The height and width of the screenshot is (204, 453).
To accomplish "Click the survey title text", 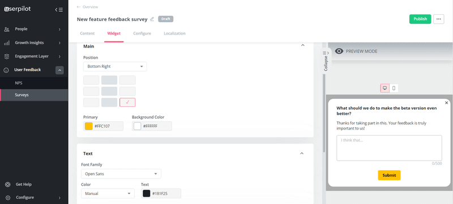I will click(112, 19).
